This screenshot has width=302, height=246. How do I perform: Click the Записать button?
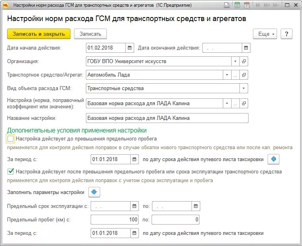point(90,34)
